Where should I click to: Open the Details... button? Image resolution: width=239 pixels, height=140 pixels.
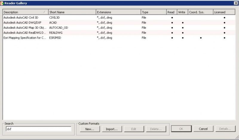point(225,129)
